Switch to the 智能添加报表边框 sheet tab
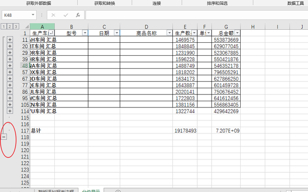This screenshot has height=192, width=308. coord(56,191)
